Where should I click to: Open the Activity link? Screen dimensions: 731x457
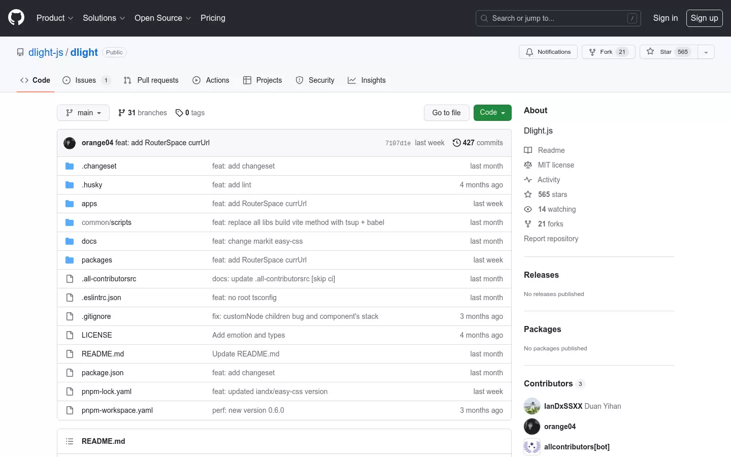click(542, 180)
